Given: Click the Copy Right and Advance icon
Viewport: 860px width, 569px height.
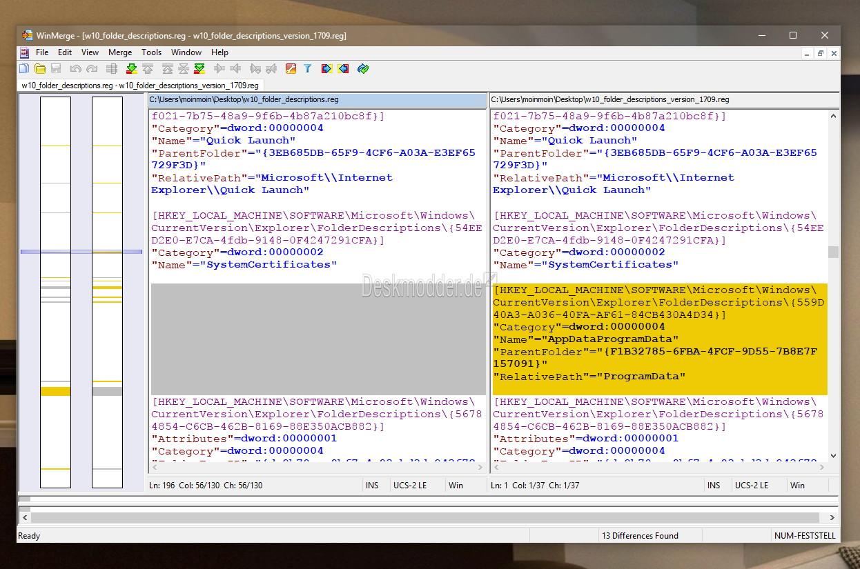Looking at the screenshot, I should coord(255,68).
